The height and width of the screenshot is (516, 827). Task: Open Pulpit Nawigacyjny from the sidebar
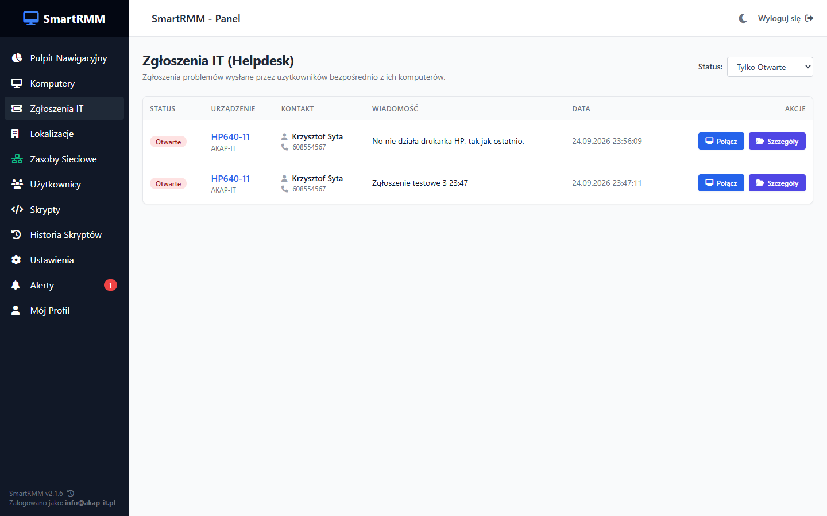click(x=64, y=58)
